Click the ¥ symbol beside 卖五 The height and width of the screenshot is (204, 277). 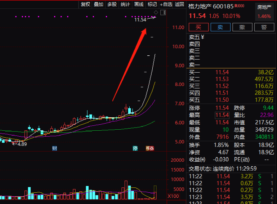tap(202, 37)
